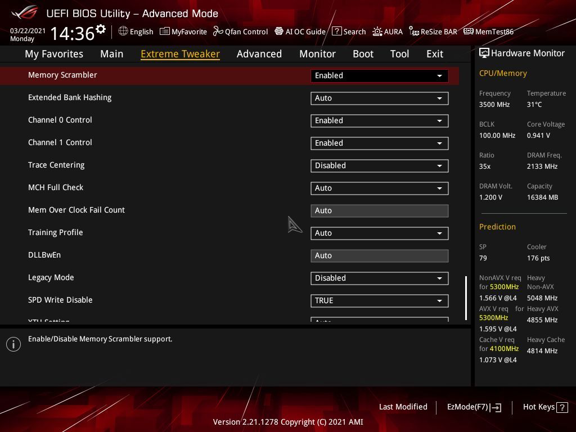Select the Training Profile label

point(56,232)
